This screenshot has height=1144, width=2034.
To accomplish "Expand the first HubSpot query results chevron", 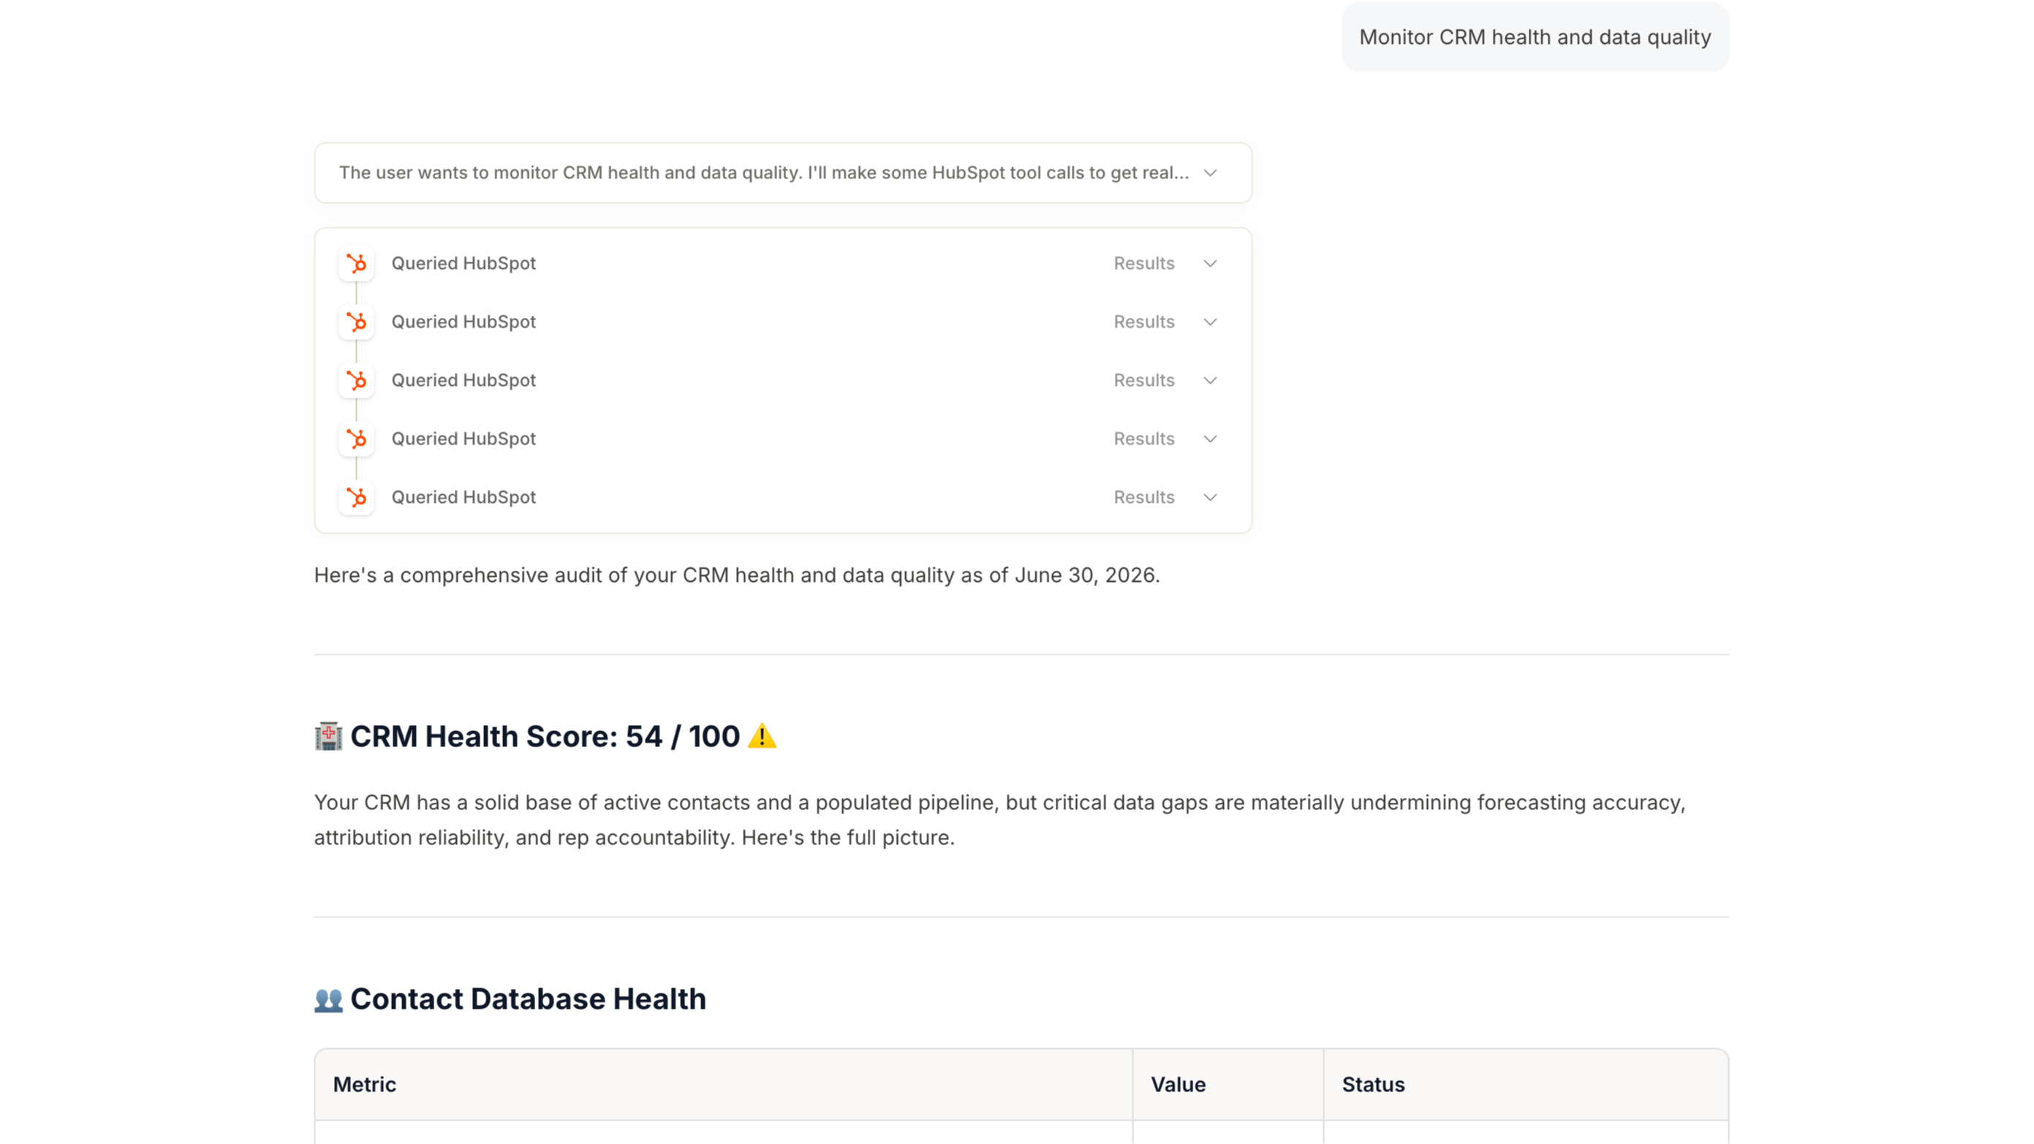I will point(1210,263).
